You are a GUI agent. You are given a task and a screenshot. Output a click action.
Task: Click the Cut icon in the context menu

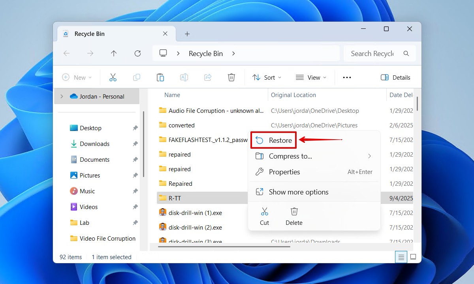point(264,216)
